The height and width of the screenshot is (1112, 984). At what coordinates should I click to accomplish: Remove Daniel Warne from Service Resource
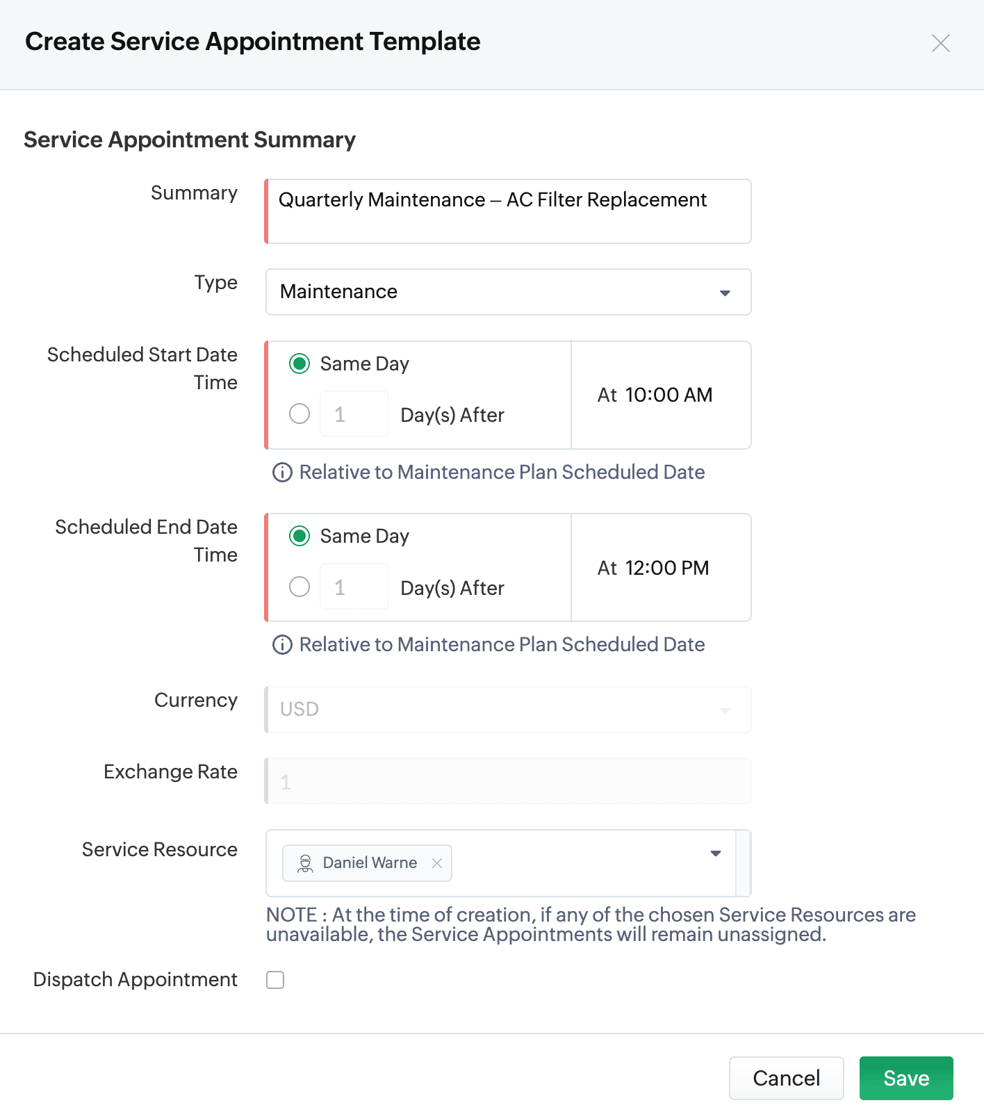click(x=437, y=863)
